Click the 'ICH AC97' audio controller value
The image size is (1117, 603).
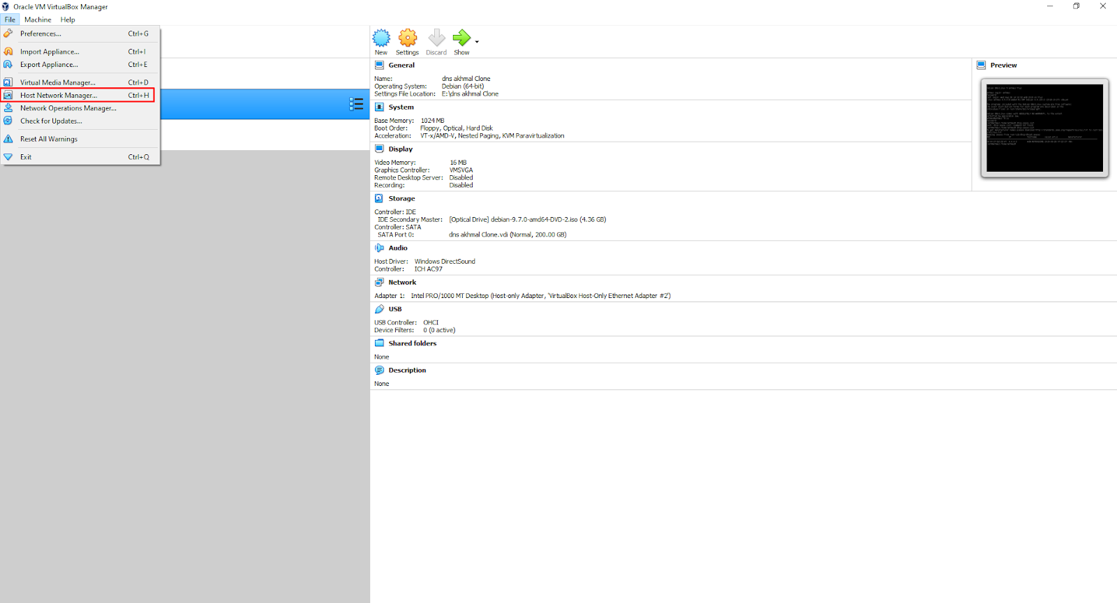click(x=428, y=269)
